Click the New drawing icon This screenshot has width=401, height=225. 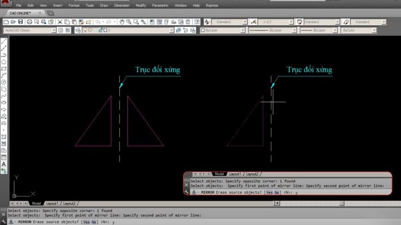point(6,22)
